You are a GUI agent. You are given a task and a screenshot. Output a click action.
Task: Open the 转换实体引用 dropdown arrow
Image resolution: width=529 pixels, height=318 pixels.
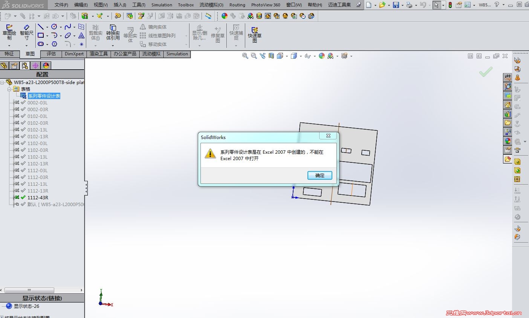pyautogui.click(x=113, y=46)
